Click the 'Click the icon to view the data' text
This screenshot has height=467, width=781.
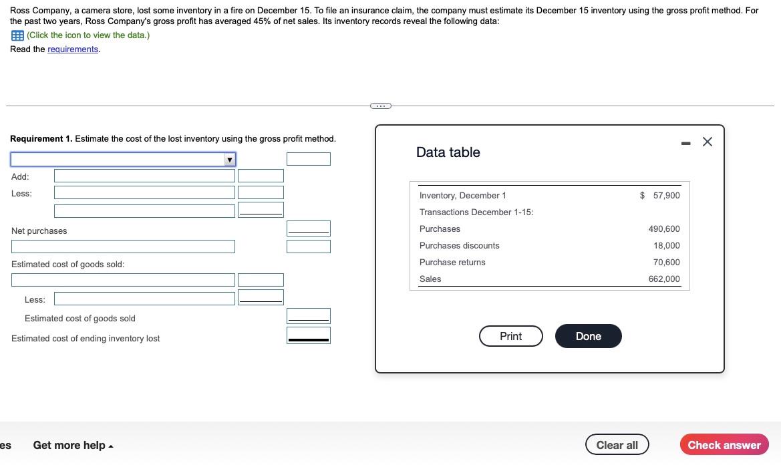(x=88, y=35)
